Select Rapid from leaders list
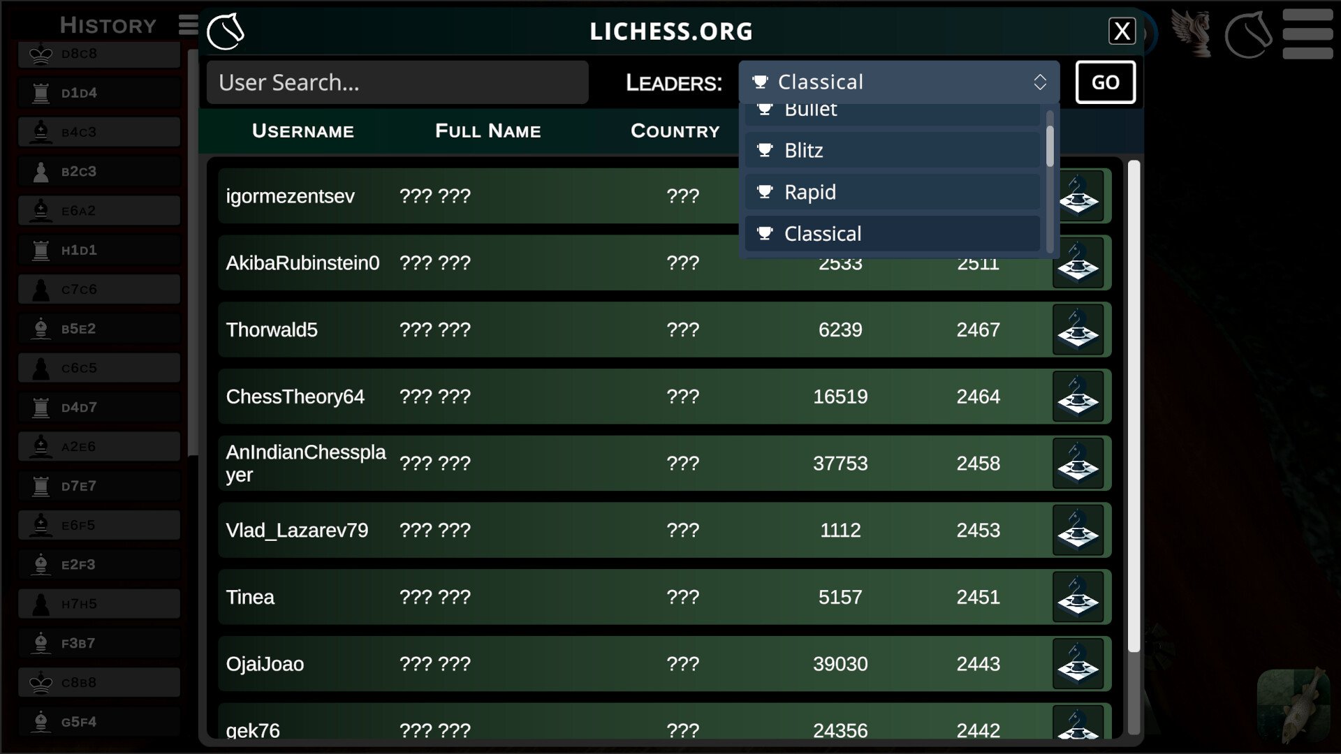 (x=892, y=192)
